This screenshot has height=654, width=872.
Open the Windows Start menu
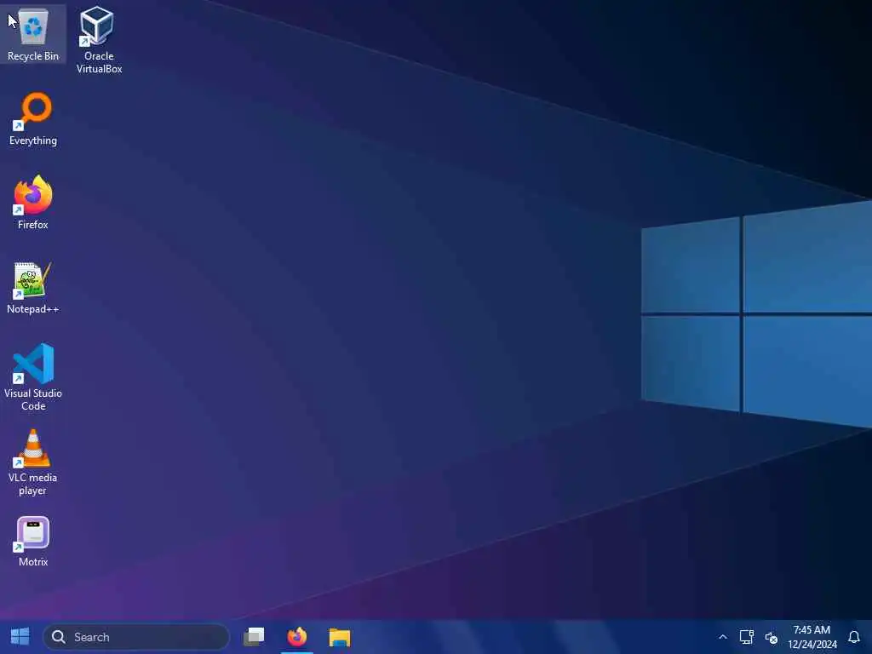click(x=20, y=637)
